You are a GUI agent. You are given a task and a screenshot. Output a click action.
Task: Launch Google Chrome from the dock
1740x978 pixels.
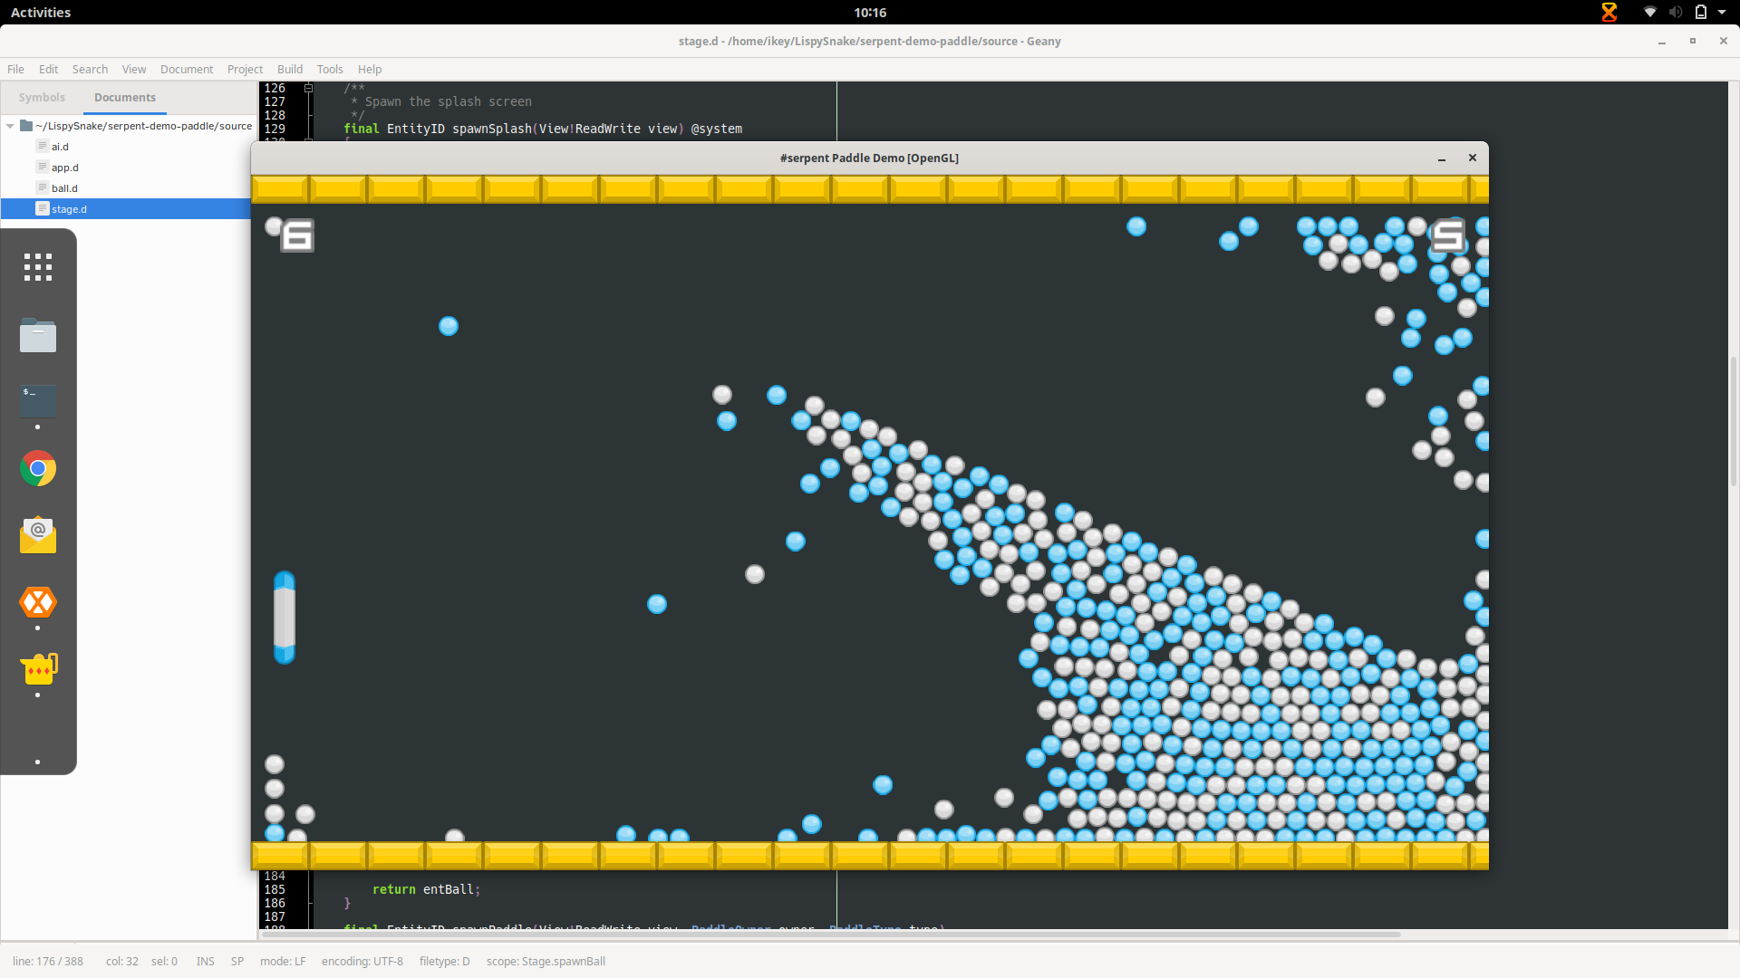click(x=38, y=468)
